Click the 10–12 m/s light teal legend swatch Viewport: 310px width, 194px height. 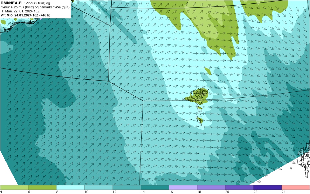tap(99, 187)
